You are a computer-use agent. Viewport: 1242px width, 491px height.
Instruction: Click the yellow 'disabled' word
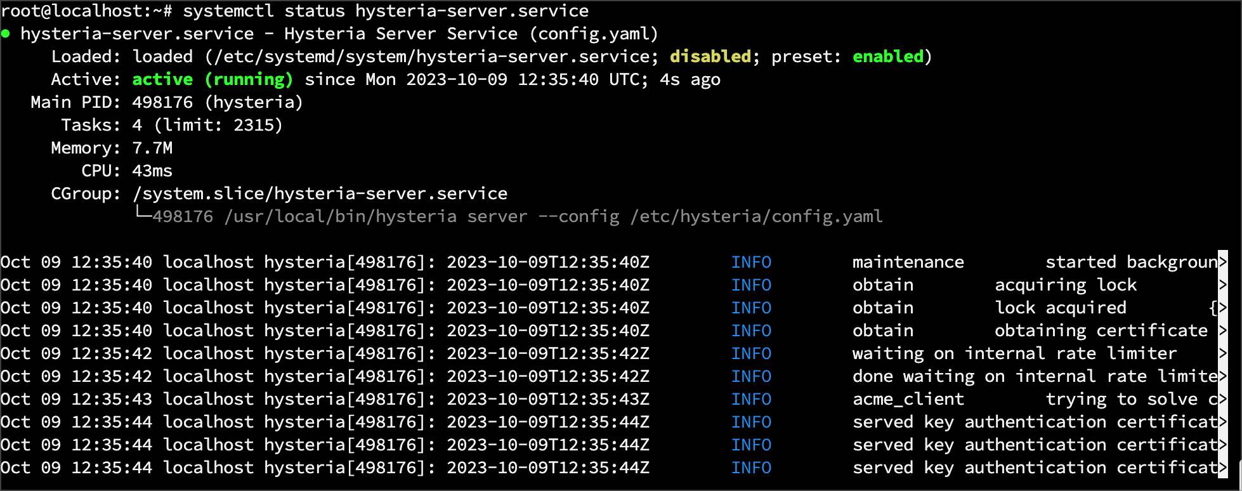[710, 56]
